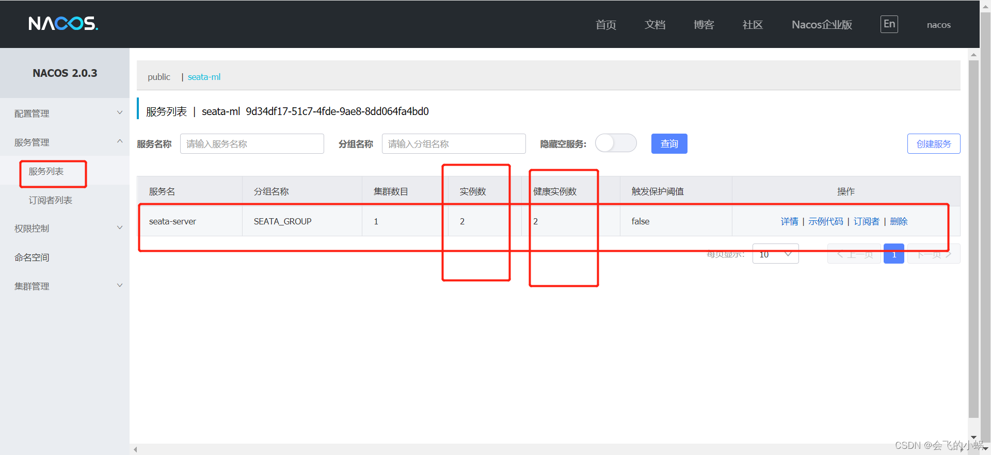991x455 pixels.
Task: Click the horizontal scrollbar left arrow
Action: (x=135, y=449)
